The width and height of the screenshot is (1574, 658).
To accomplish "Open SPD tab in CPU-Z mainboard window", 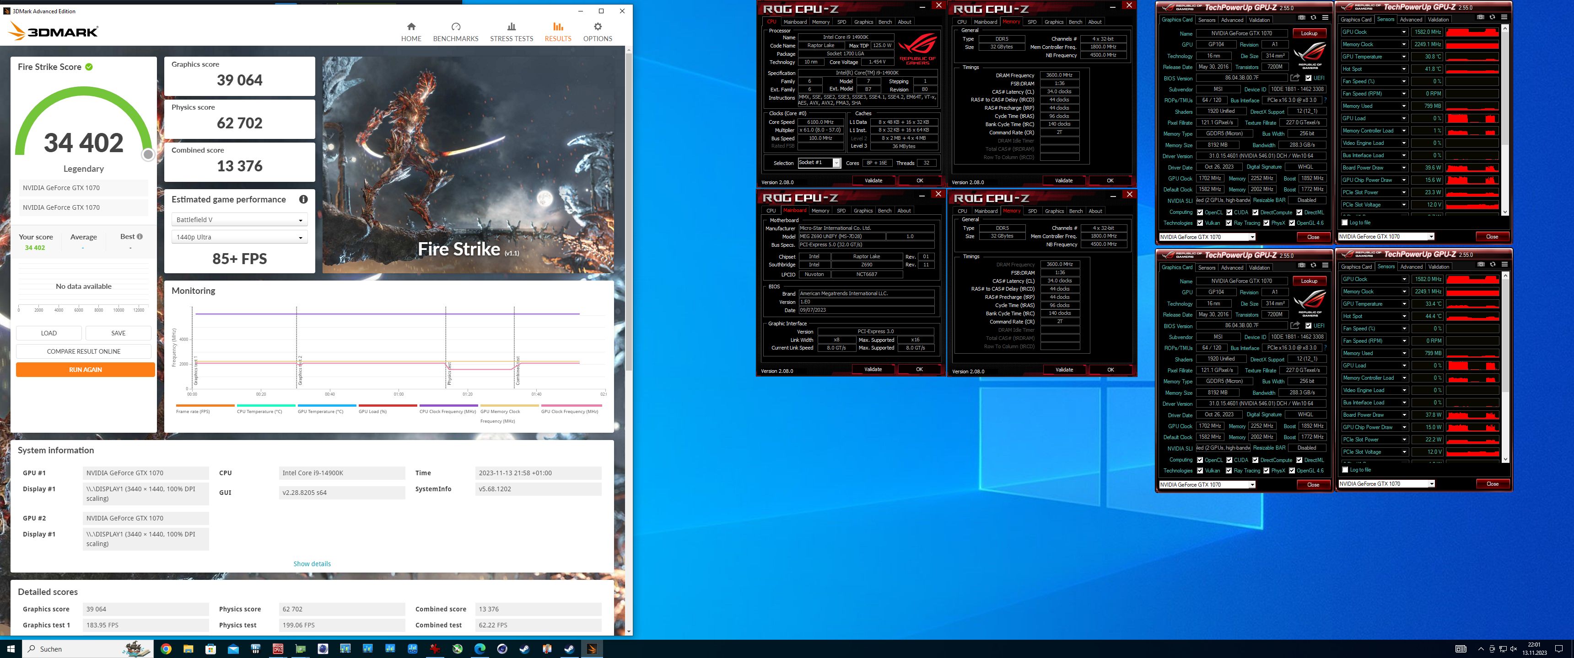I will pyautogui.click(x=841, y=211).
